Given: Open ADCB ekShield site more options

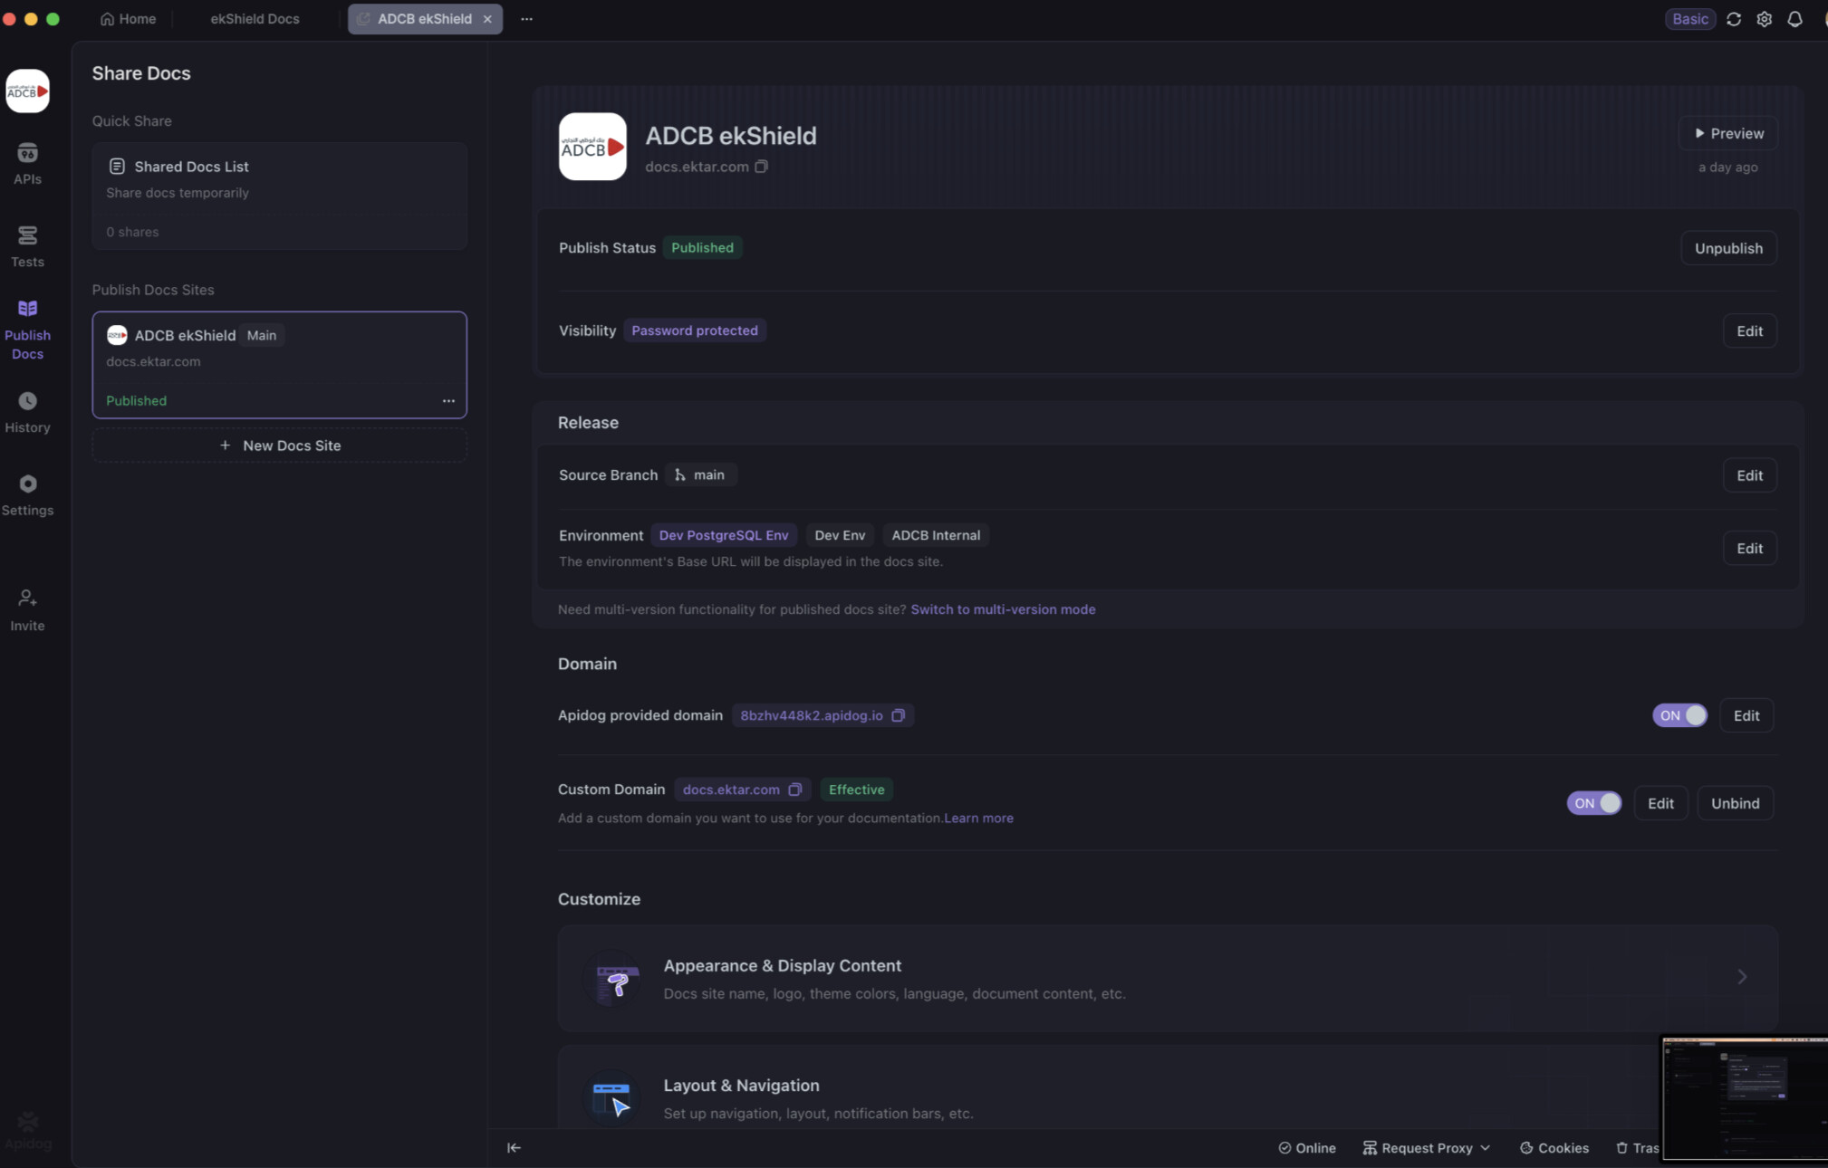Looking at the screenshot, I should pos(448,400).
